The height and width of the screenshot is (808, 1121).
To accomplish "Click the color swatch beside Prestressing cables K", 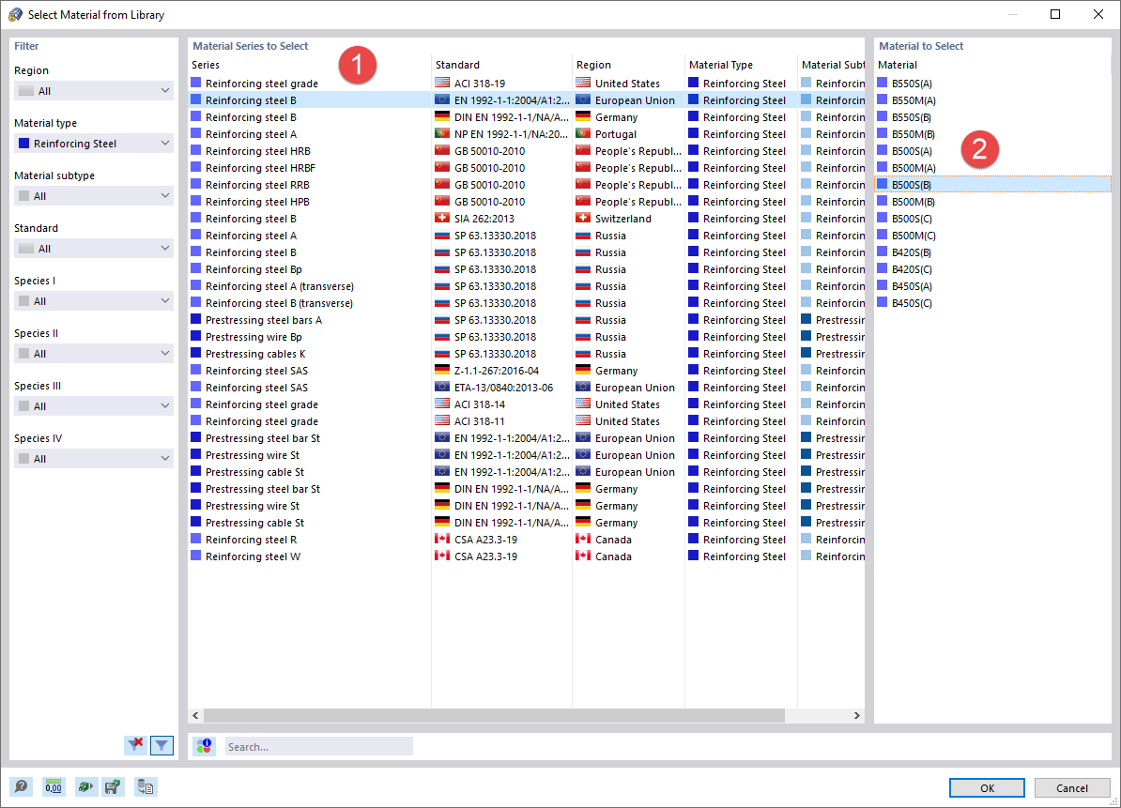I will click(x=196, y=353).
